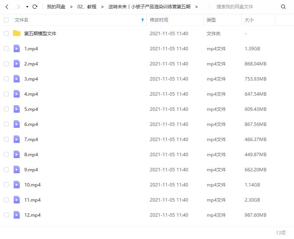The image size is (294, 239).
Task: Go back with the left arrow icon
Action: coord(7,7)
